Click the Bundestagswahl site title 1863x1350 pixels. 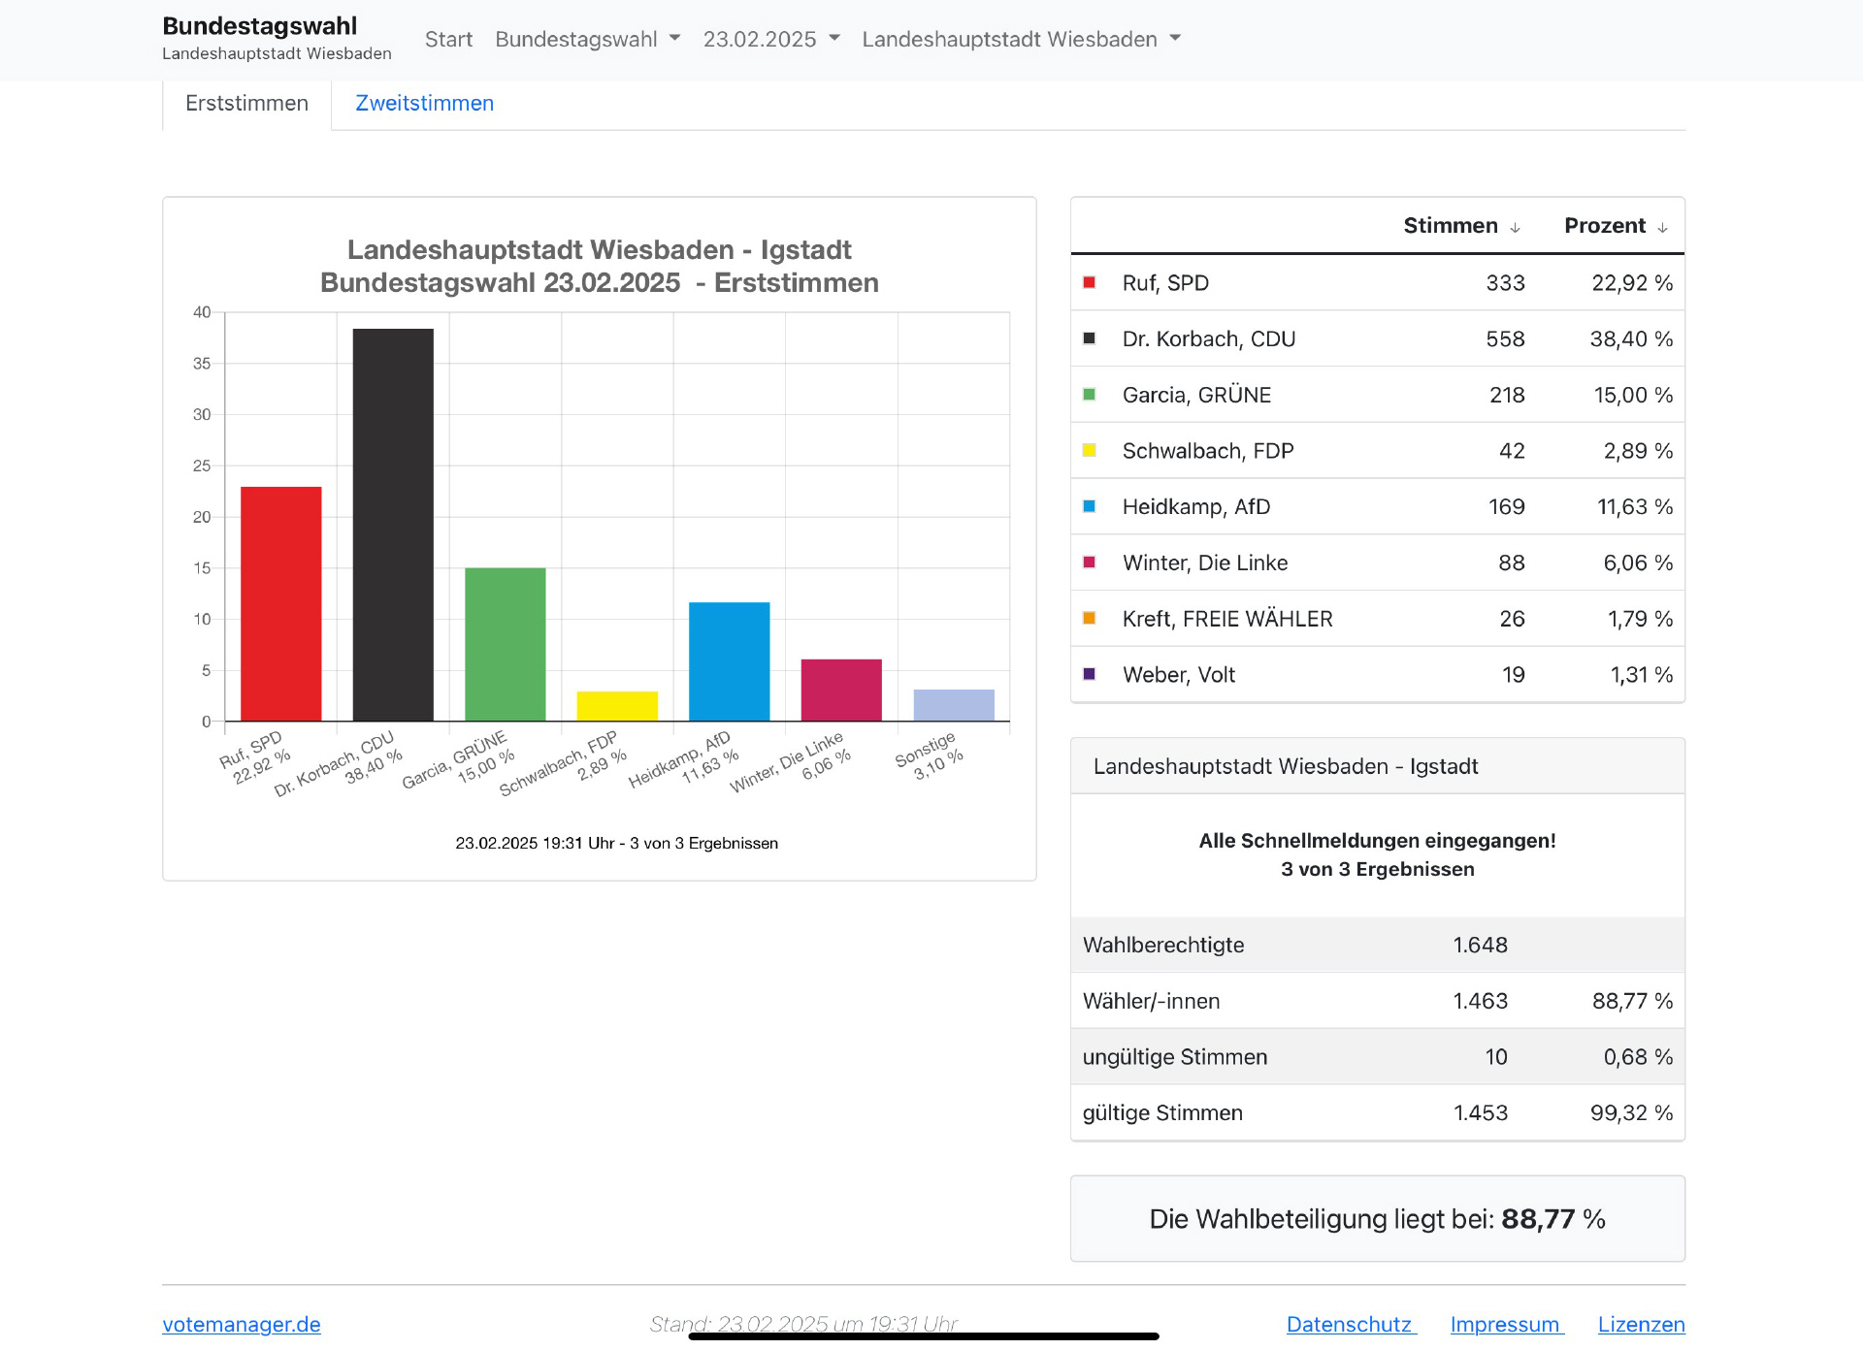tap(259, 26)
